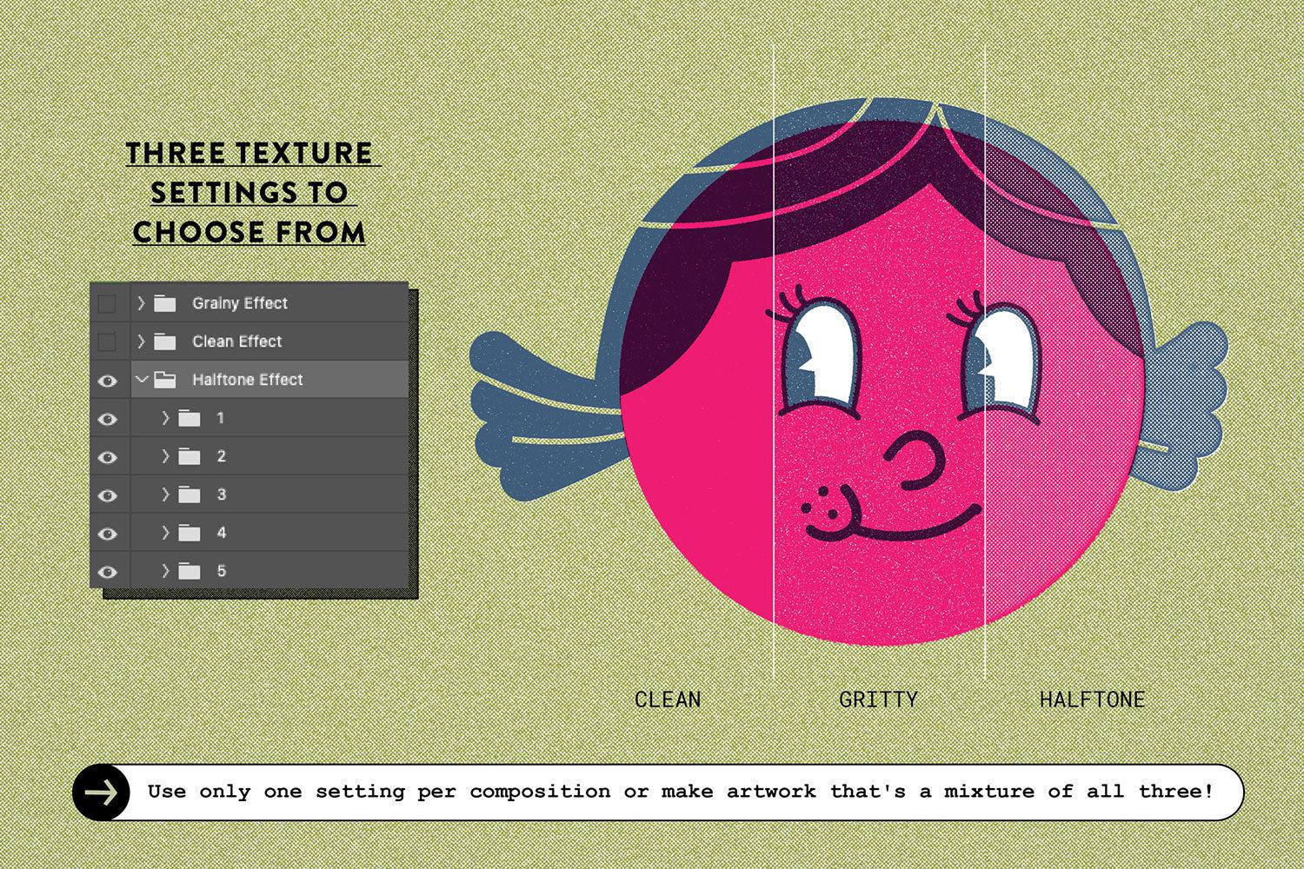The height and width of the screenshot is (869, 1304).
Task: Click the arrow icon in the bottom banner
Action: point(103,791)
